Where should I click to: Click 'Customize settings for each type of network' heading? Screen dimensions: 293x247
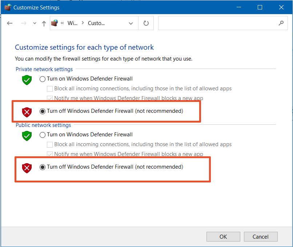(84, 48)
